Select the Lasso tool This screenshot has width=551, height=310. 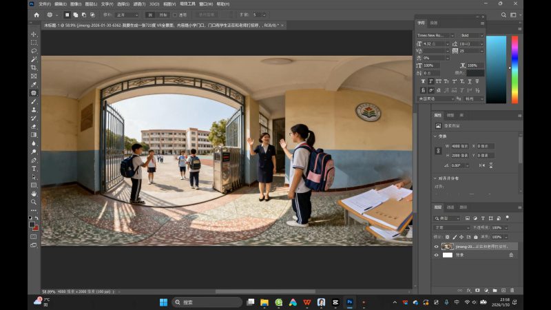coord(34,51)
